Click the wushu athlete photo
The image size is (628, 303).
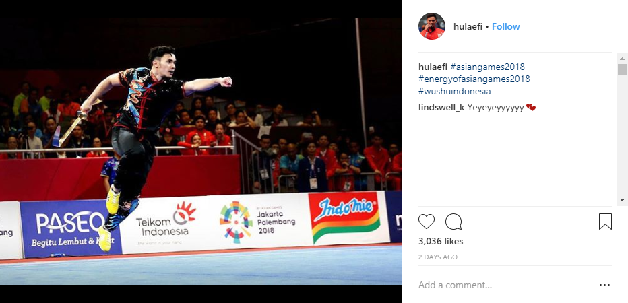[x=201, y=151]
